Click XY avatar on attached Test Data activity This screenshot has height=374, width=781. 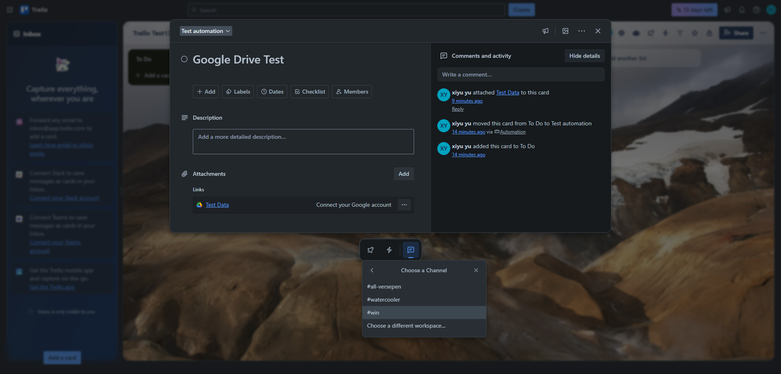point(444,95)
